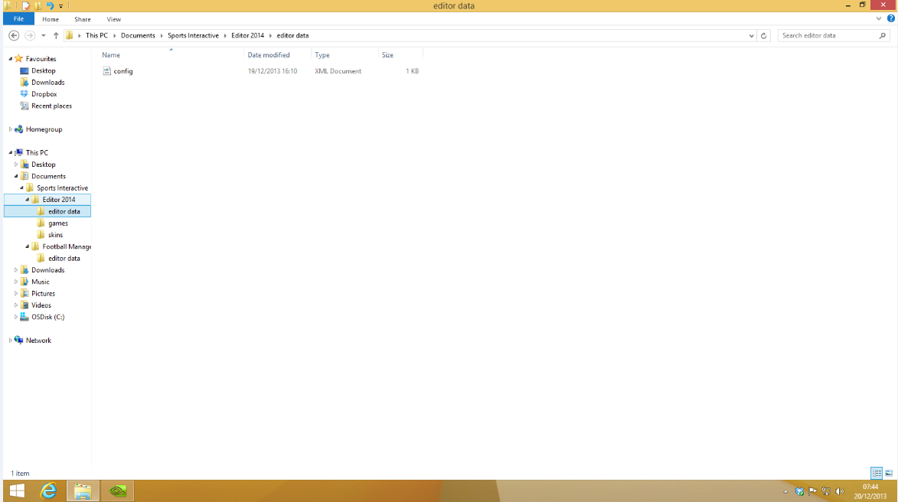This screenshot has height=502, width=898.
Task: Launch Internet Explorer from taskbar
Action: (49, 491)
